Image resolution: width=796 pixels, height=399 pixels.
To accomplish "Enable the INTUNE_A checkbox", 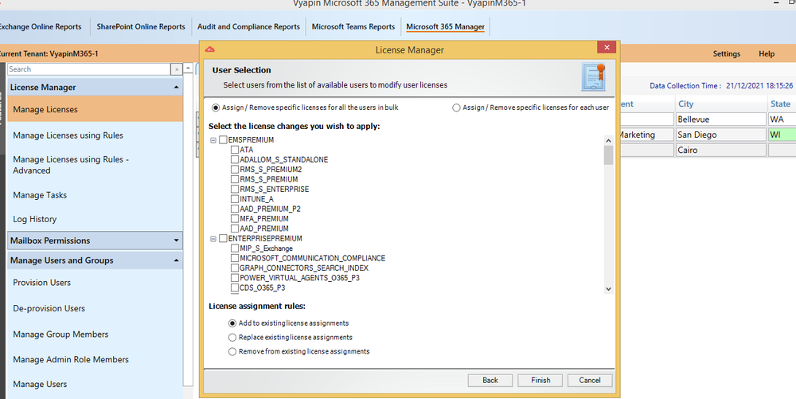I will pyautogui.click(x=235, y=199).
